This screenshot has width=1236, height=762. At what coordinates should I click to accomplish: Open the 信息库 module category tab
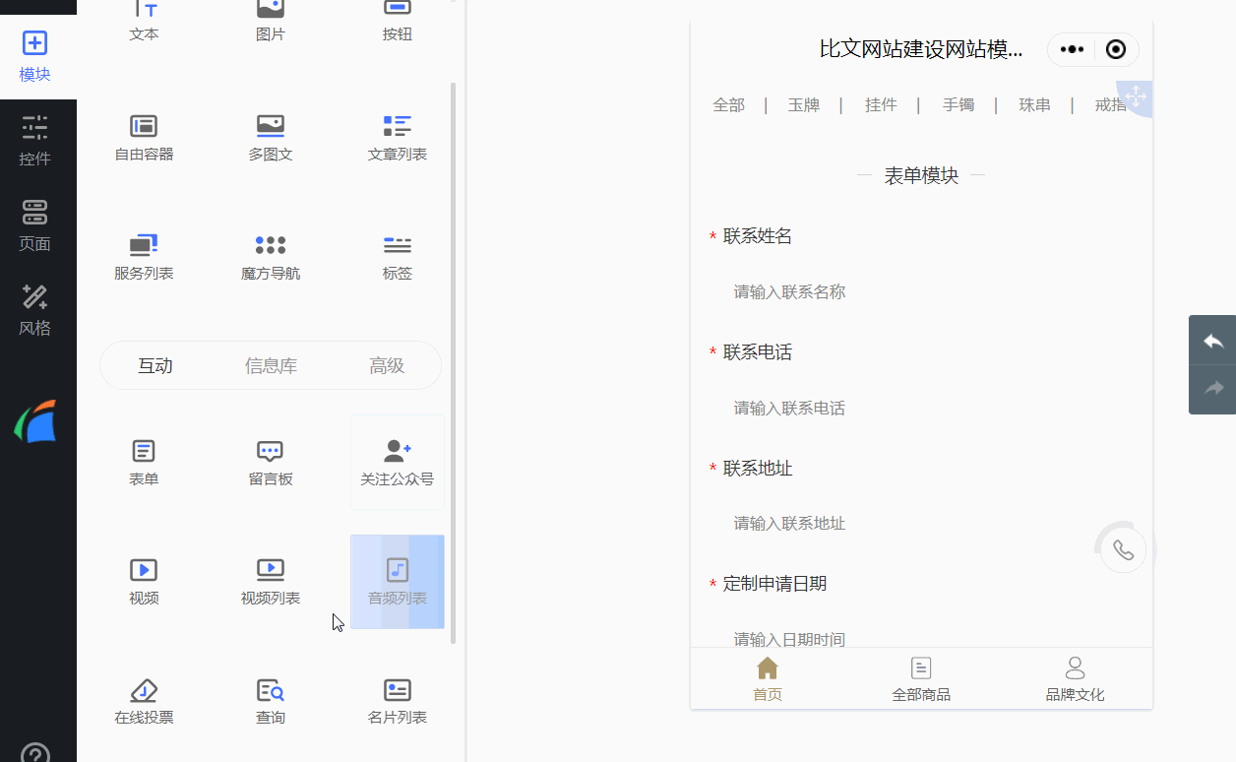point(270,364)
